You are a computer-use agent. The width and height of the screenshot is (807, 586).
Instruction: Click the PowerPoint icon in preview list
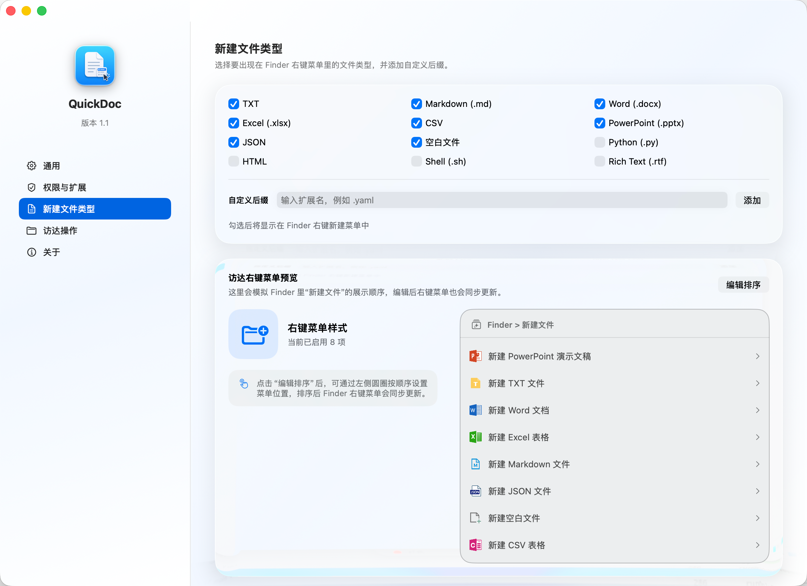pyautogui.click(x=475, y=356)
